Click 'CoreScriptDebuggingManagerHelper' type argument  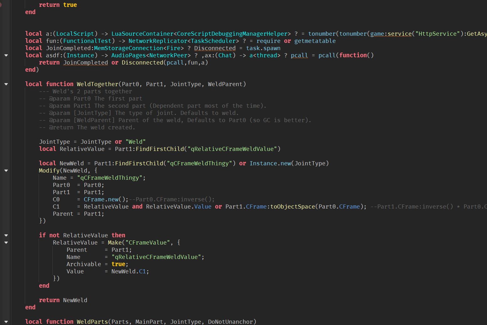(232, 34)
